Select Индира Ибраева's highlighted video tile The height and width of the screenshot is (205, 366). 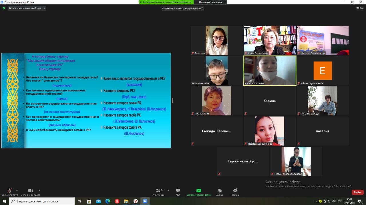pyautogui.click(x=270, y=70)
